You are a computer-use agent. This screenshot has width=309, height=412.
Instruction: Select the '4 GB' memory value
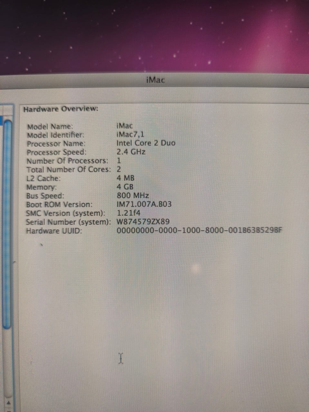coord(125,186)
